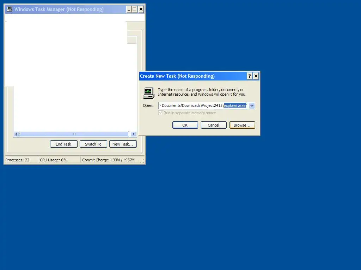Click the computer monitor icon in Create New Task
Image resolution: width=361 pixels, height=270 pixels.
coord(149,93)
